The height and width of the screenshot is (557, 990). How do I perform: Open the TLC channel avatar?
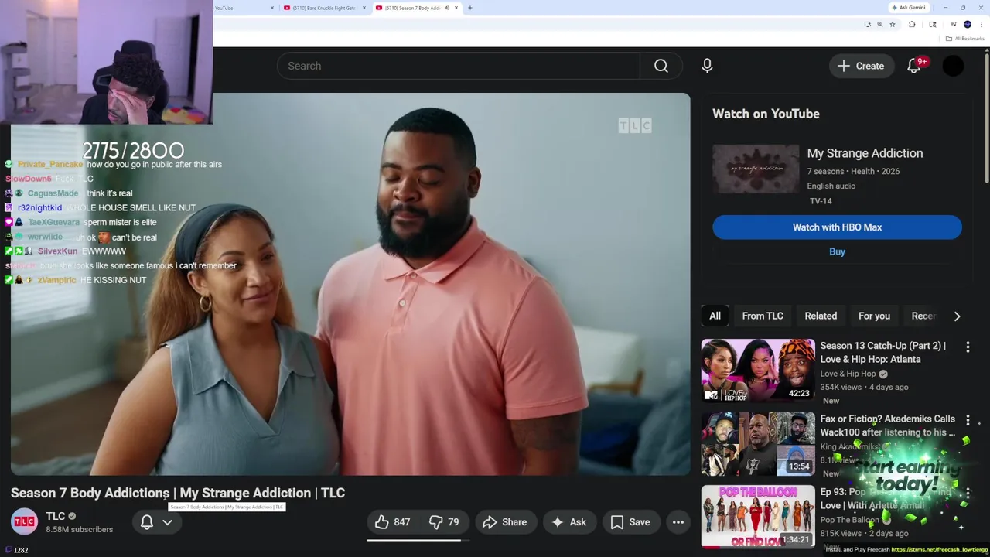pyautogui.click(x=24, y=522)
